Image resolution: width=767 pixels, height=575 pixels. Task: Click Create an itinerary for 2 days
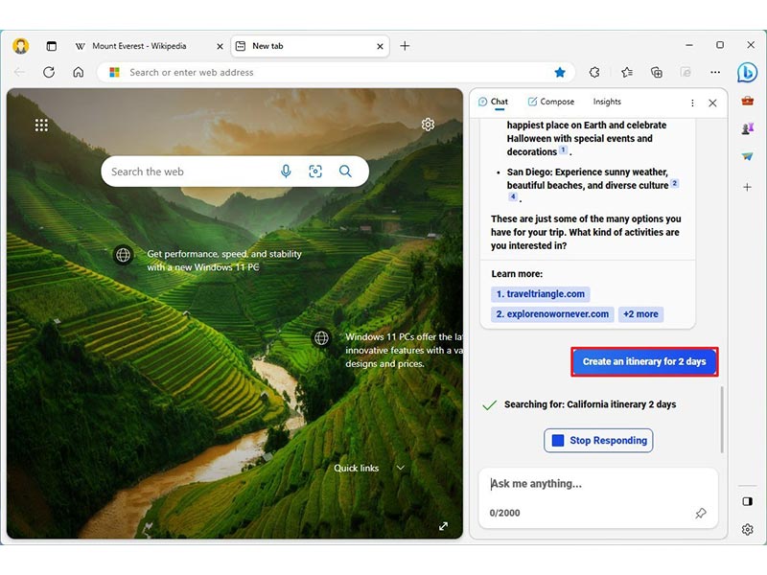(x=644, y=362)
